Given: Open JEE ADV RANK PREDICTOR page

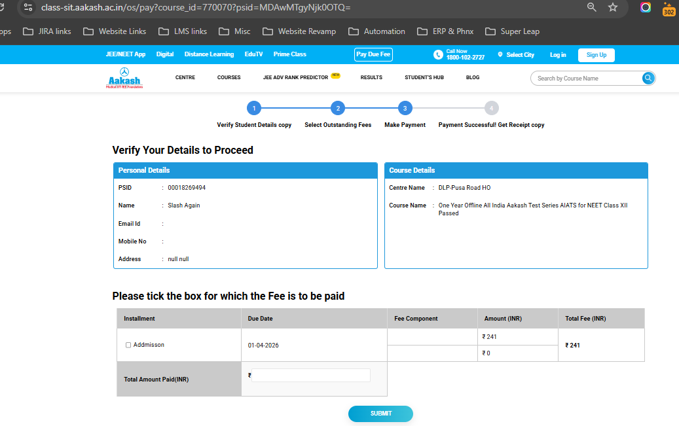Looking at the screenshot, I should [x=295, y=78].
